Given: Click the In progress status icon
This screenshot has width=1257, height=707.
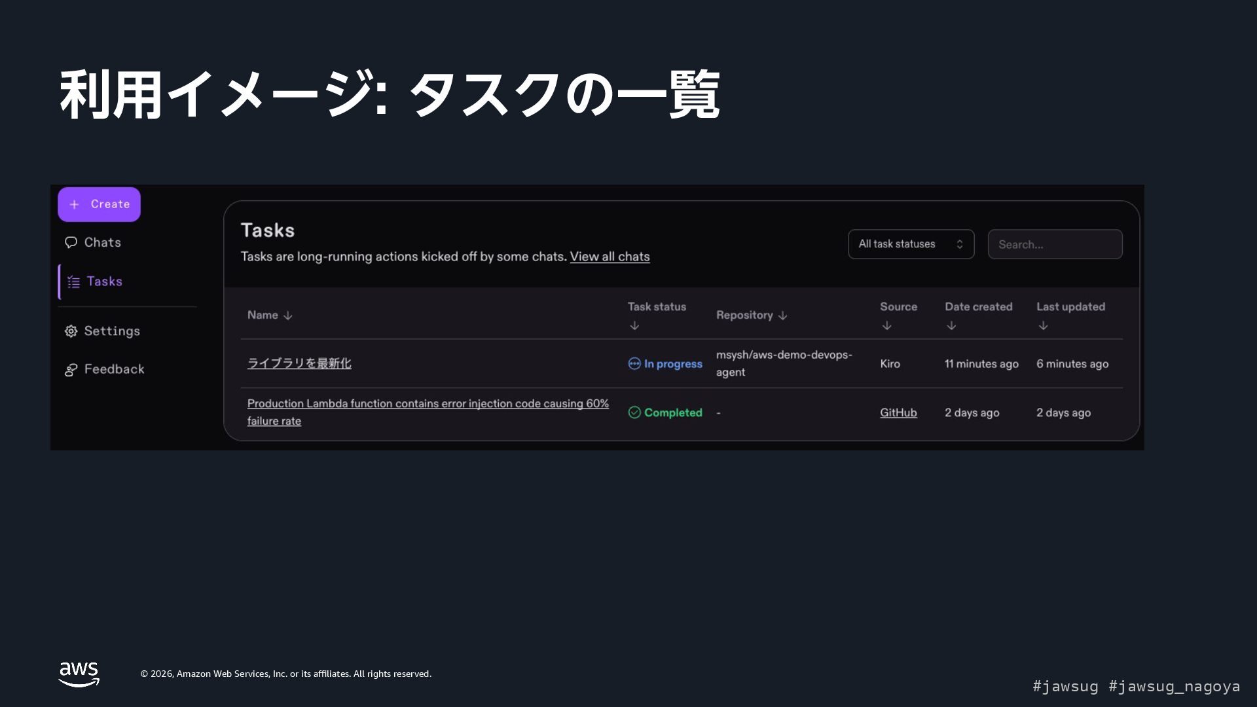Looking at the screenshot, I should [x=634, y=364].
